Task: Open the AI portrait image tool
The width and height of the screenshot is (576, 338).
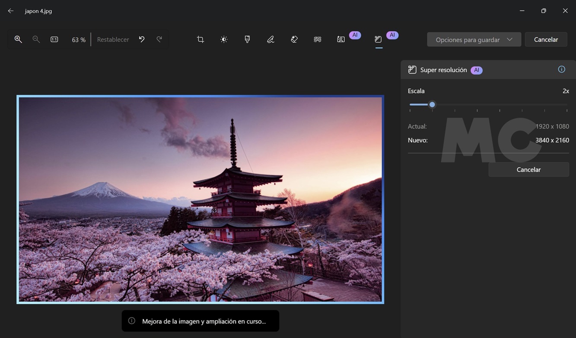Action: pyautogui.click(x=341, y=39)
